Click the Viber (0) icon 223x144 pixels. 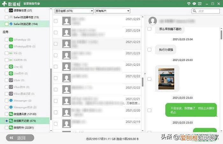11,80
